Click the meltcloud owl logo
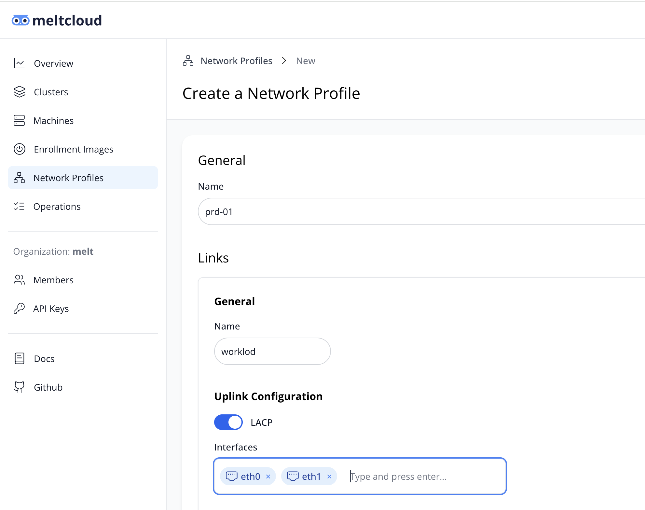Screen dimensions: 645x510 point(21,20)
